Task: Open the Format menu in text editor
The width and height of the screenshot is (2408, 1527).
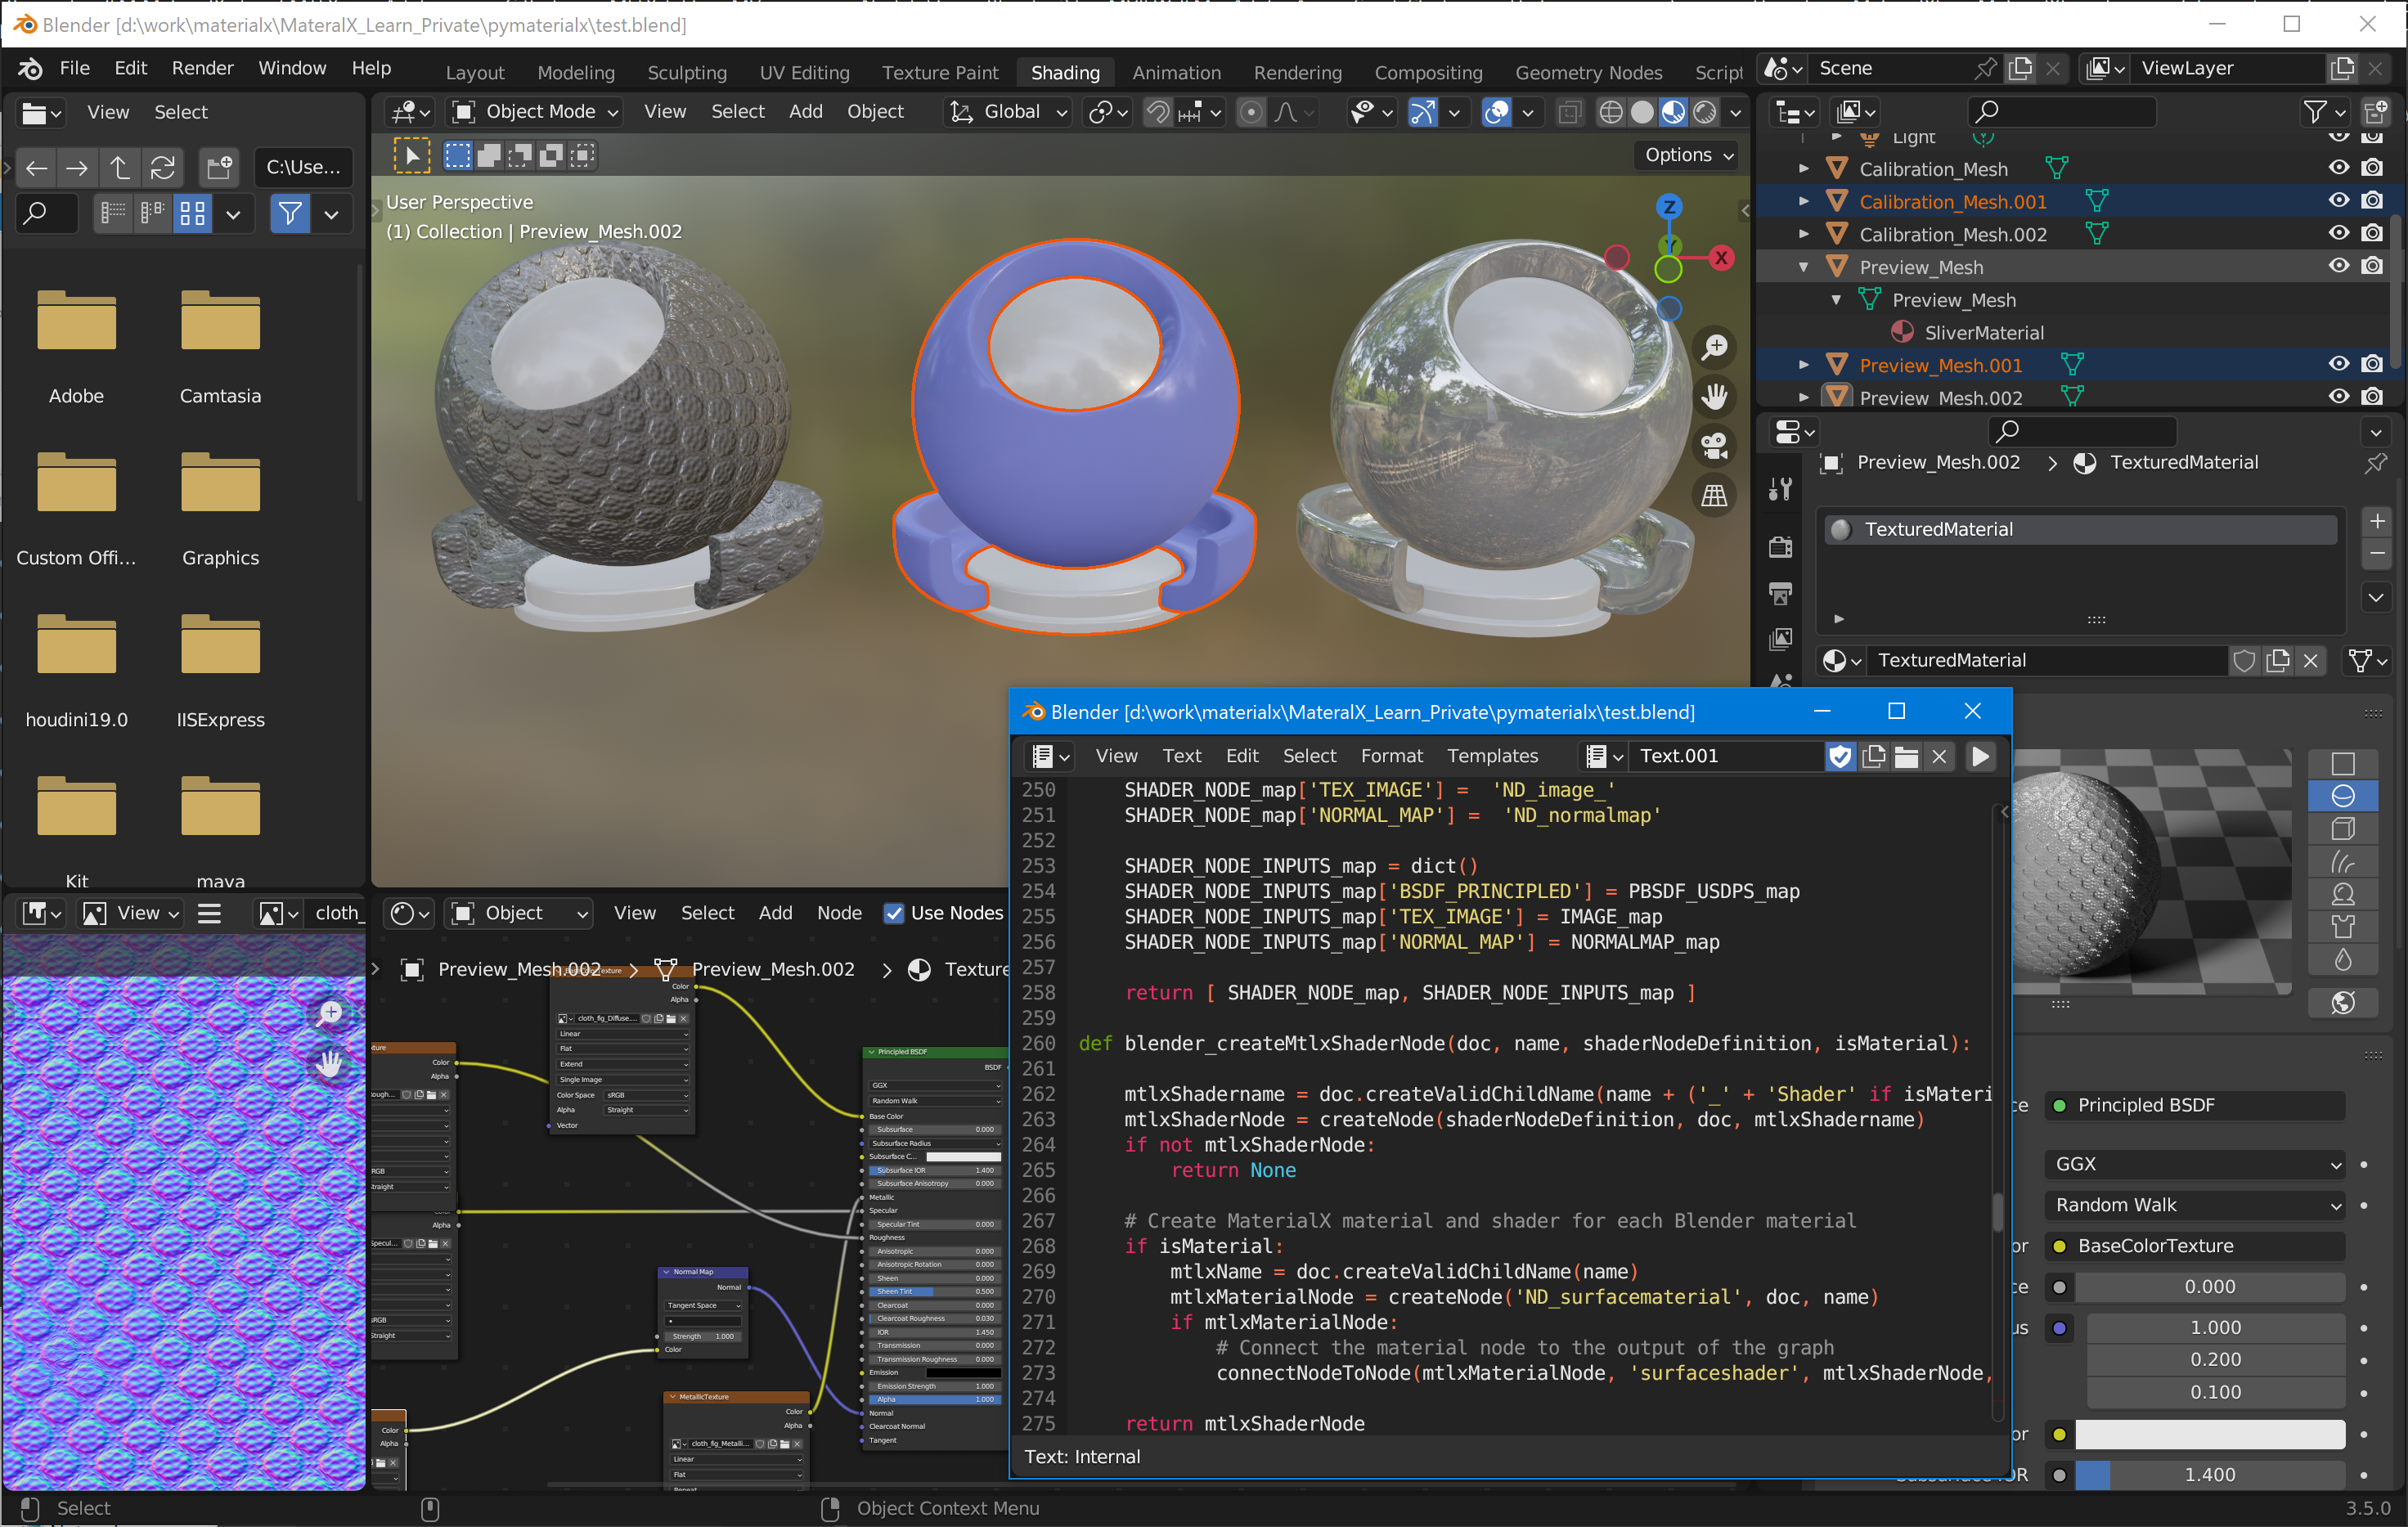Action: [x=1391, y=756]
